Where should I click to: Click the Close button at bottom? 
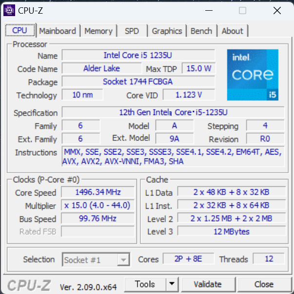264,284
